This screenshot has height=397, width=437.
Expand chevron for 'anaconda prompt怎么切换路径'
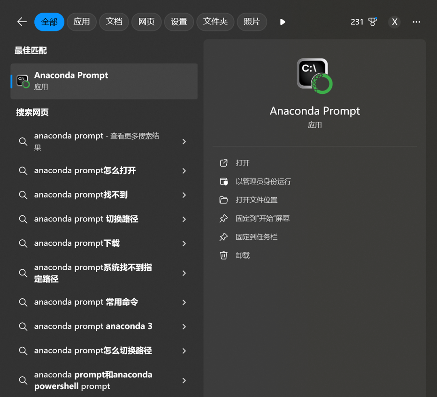click(184, 351)
